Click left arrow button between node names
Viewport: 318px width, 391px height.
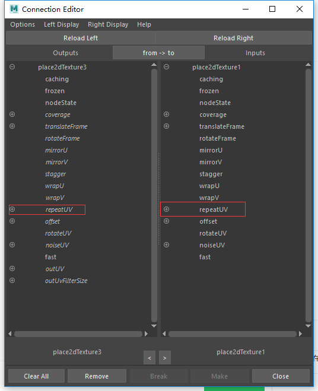(x=150, y=358)
